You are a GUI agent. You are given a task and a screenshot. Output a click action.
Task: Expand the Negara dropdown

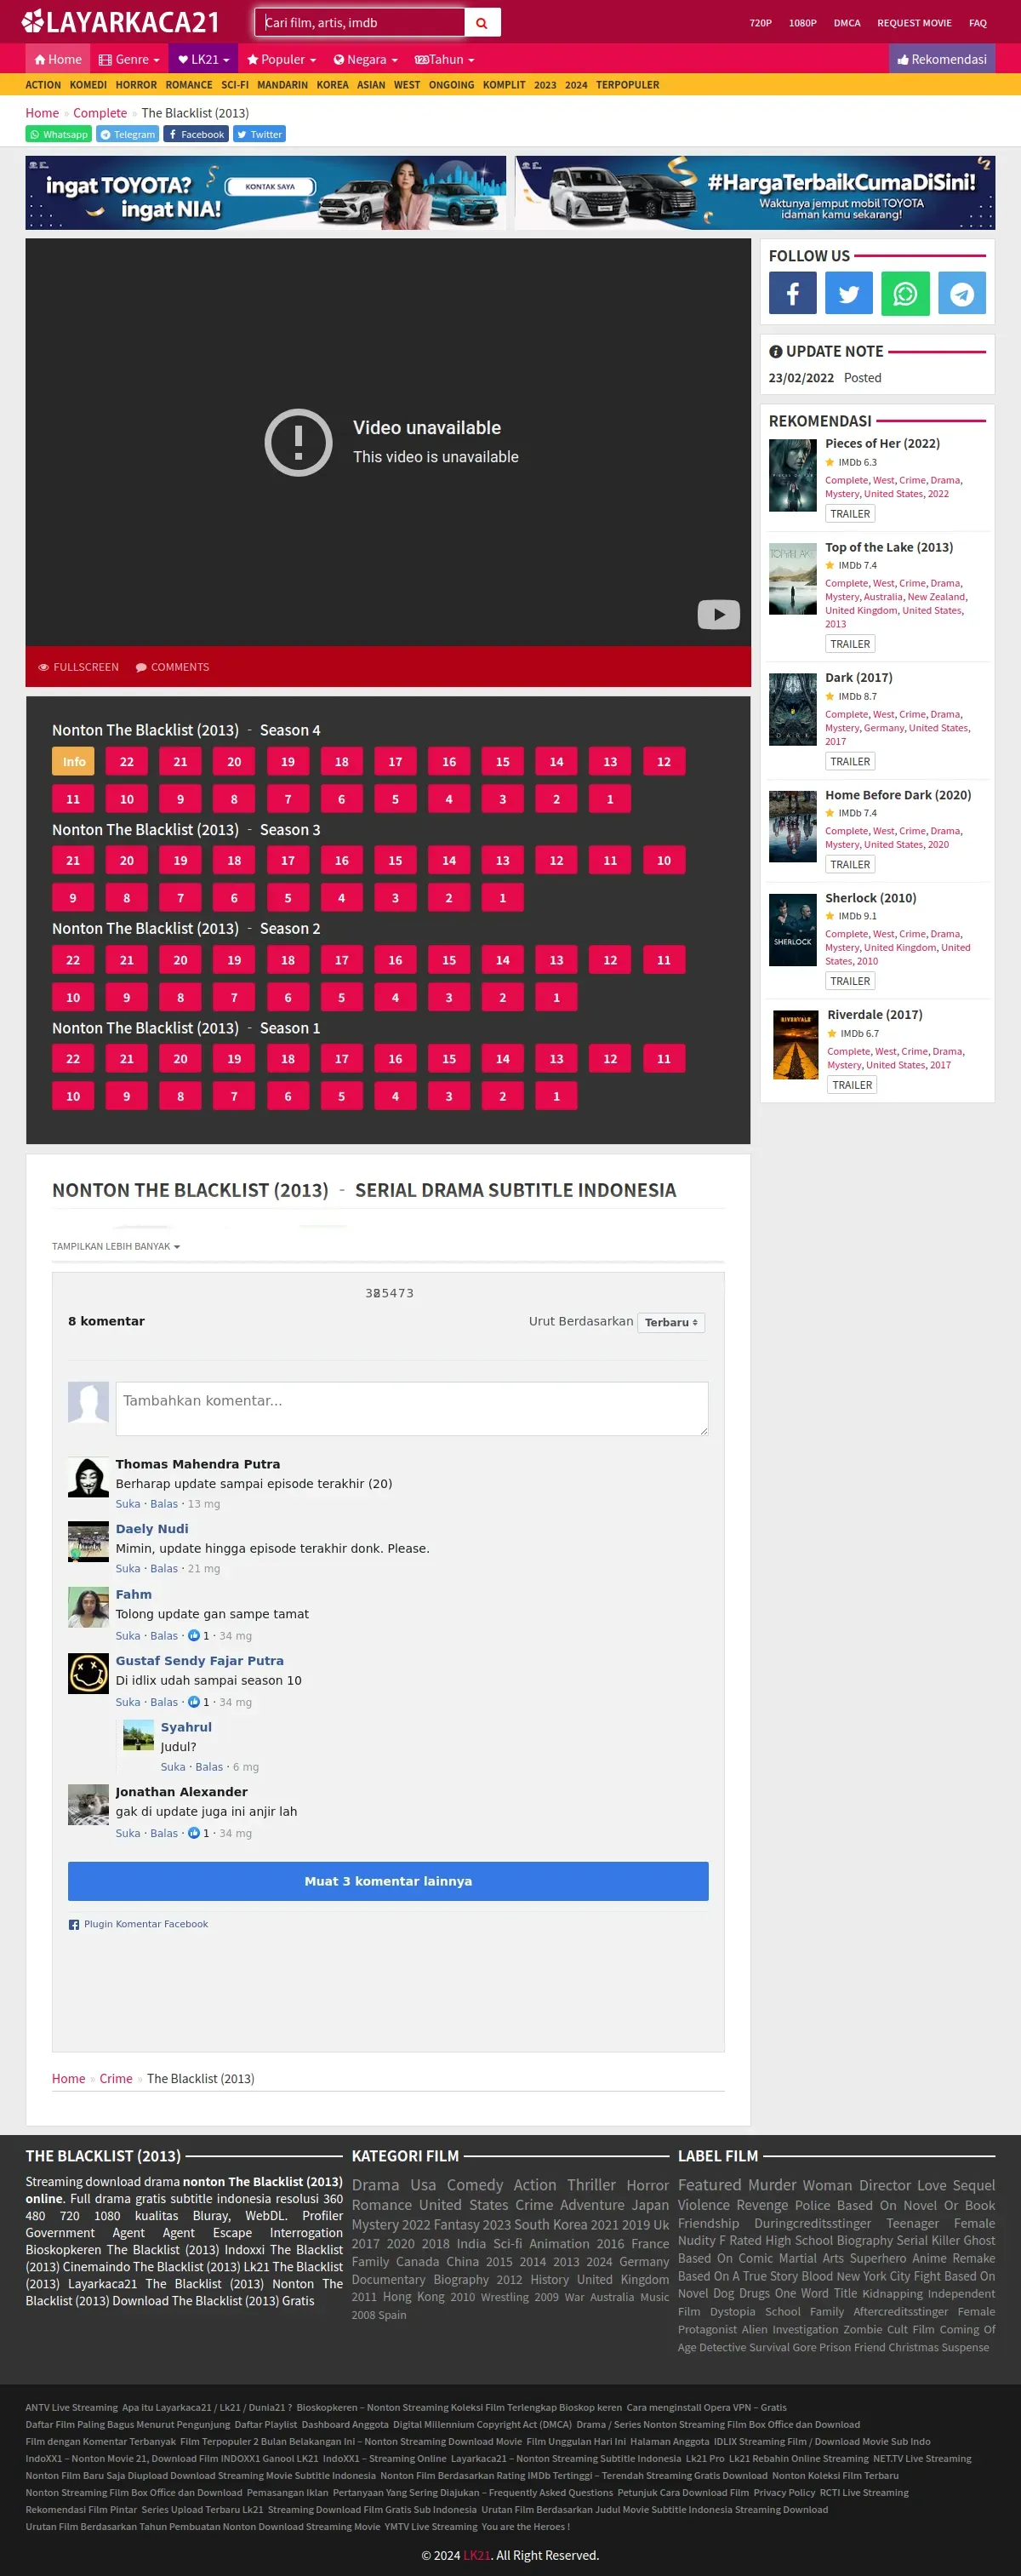coord(366,59)
